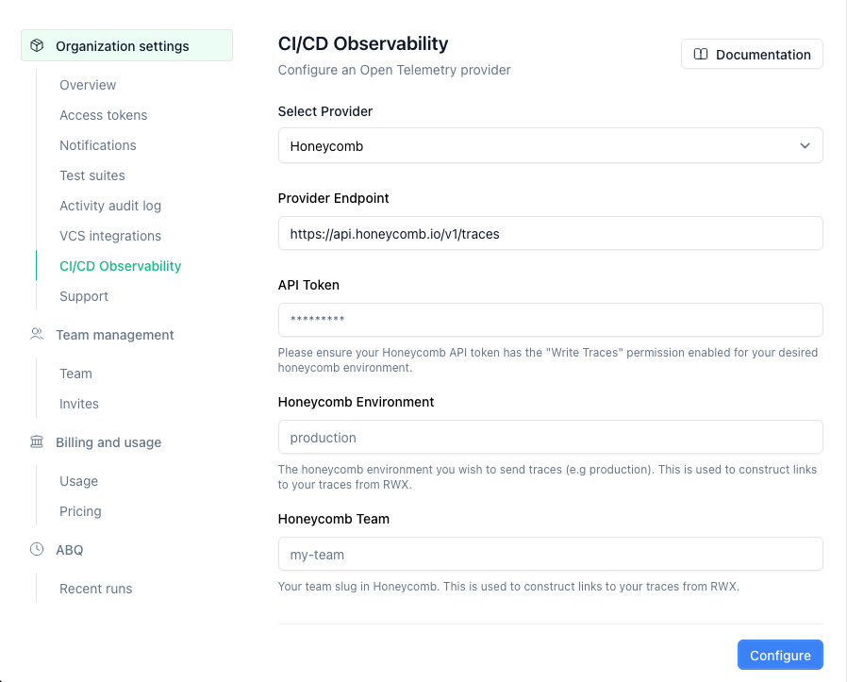
Task: Click the Provider Endpoint URL field
Action: click(x=550, y=233)
